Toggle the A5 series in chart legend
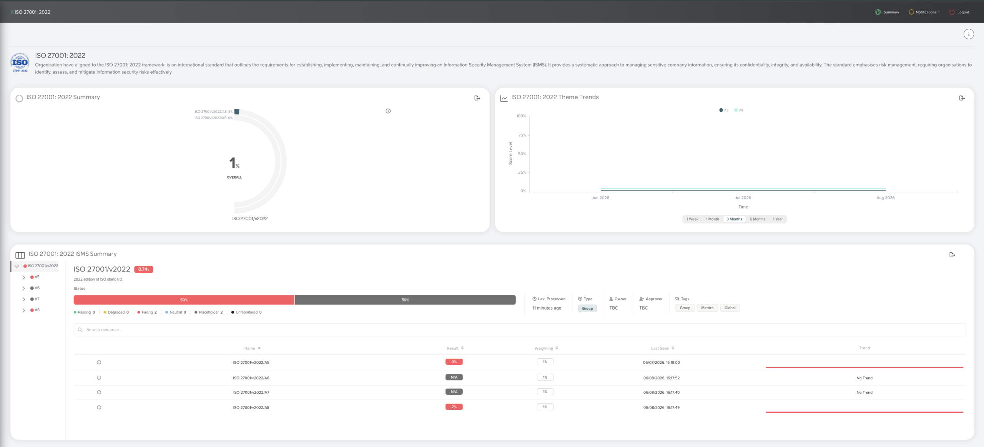 click(x=724, y=110)
